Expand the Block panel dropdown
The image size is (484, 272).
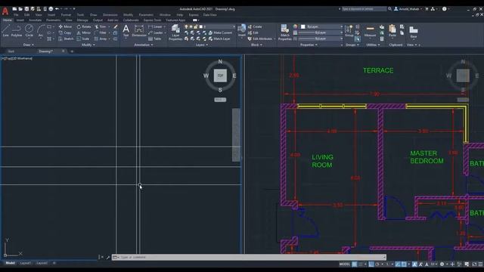click(256, 45)
